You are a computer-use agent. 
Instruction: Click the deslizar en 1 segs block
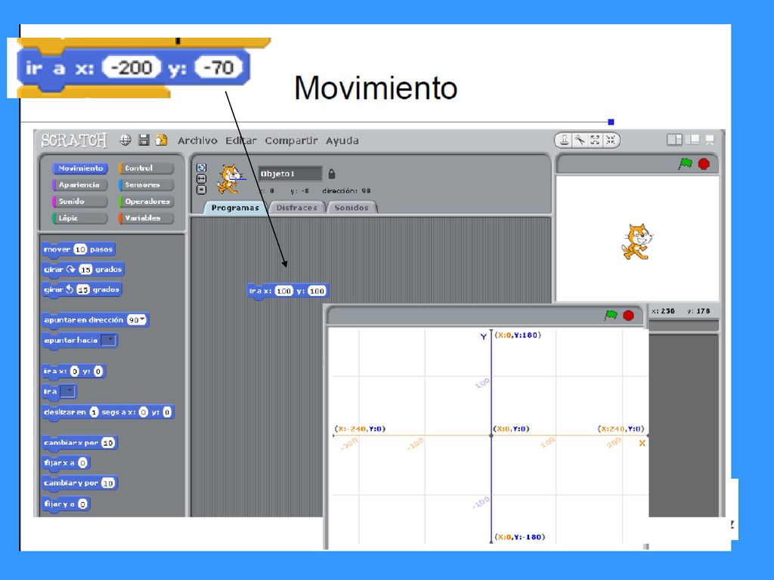click(x=107, y=412)
